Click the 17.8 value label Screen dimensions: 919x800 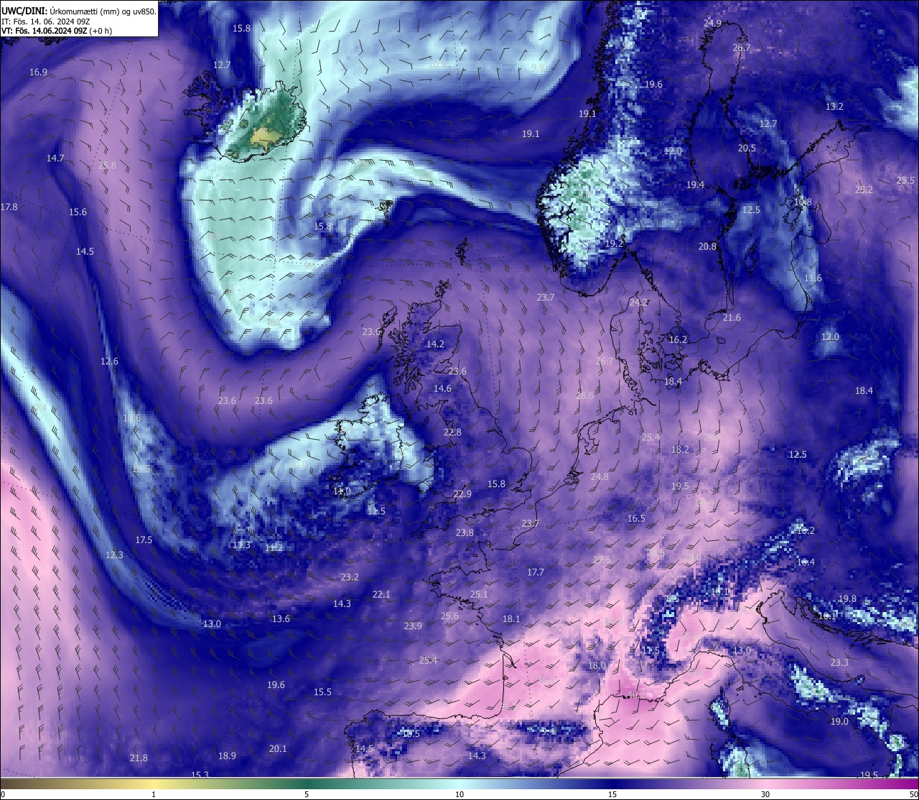9,207
